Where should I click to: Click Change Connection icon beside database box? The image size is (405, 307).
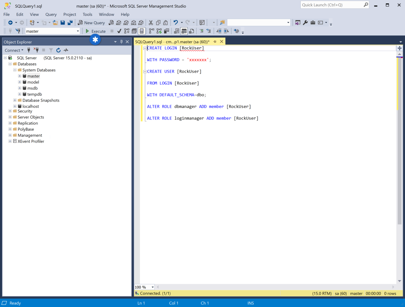pos(18,31)
